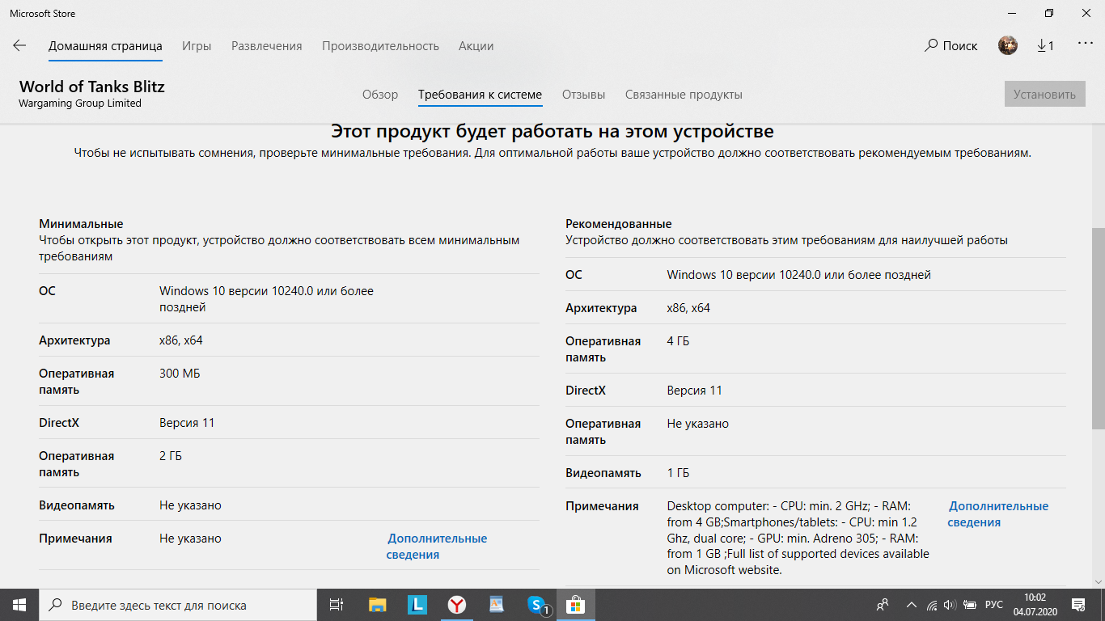Open the three-dot more menu
The width and height of the screenshot is (1105, 621).
1086,44
